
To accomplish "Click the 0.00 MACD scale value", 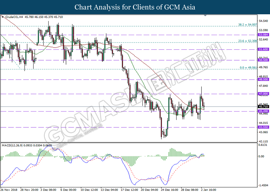I will [x=262, y=156].
